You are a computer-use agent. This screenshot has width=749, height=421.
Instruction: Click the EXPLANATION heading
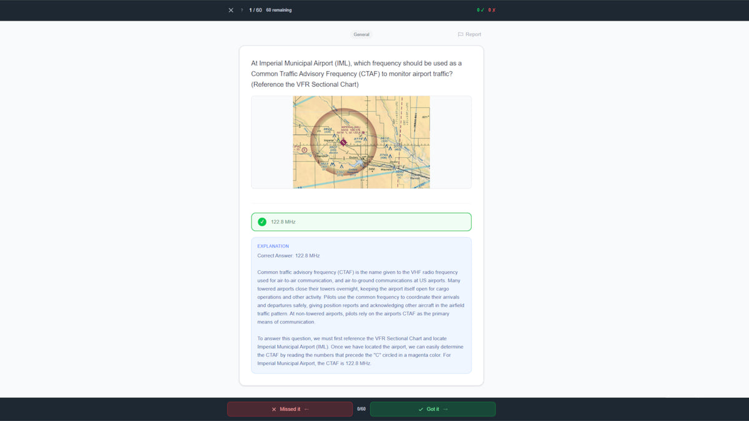pyautogui.click(x=273, y=246)
